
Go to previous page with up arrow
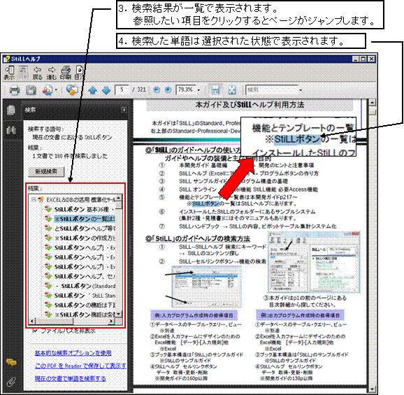click(x=92, y=90)
